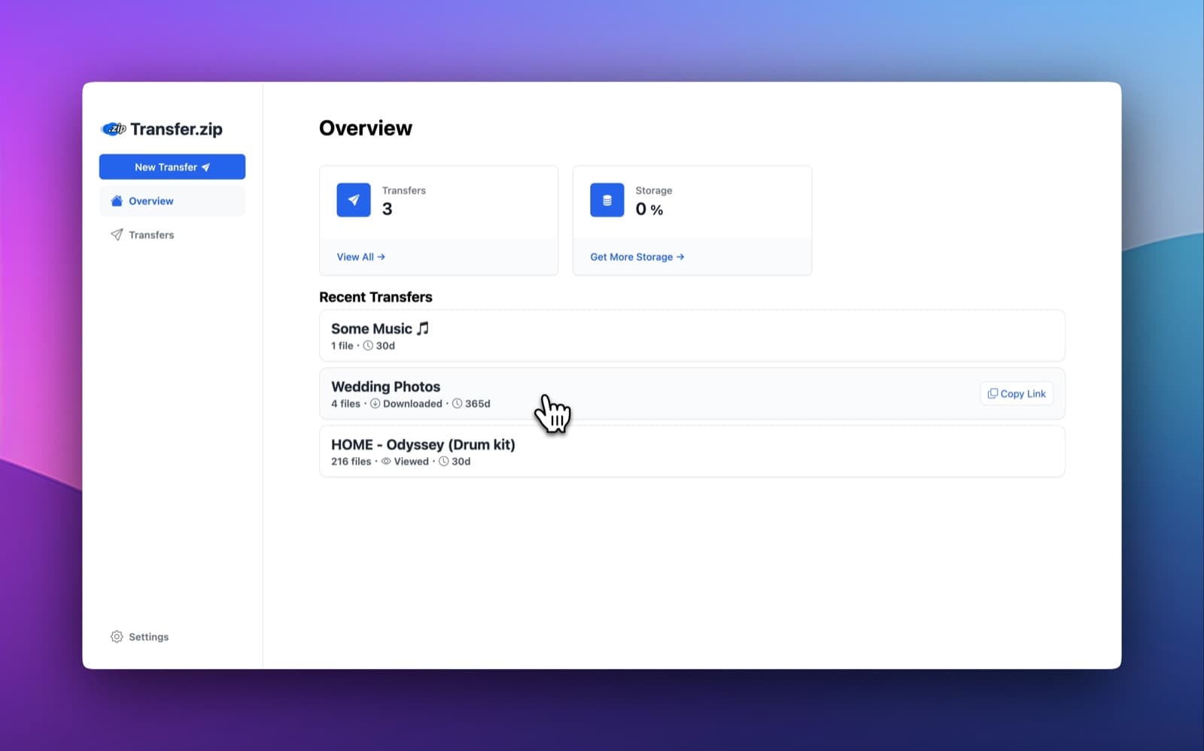This screenshot has width=1204, height=751.
Task: Click the eye Viewed icon on Odyssey transfer
Action: 386,462
